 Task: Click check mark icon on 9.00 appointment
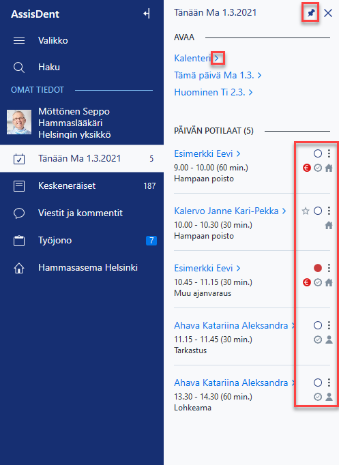coord(318,168)
